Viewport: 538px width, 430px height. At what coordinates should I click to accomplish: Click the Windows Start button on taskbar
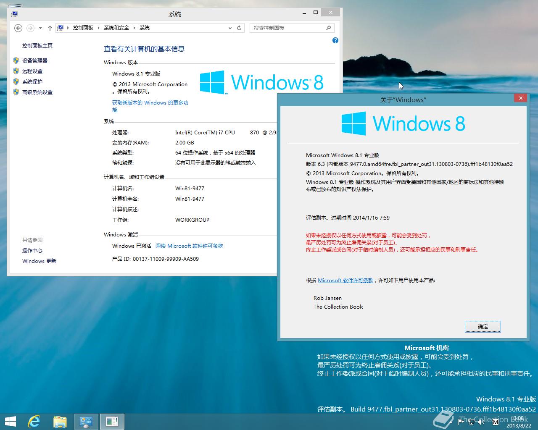[11, 422]
